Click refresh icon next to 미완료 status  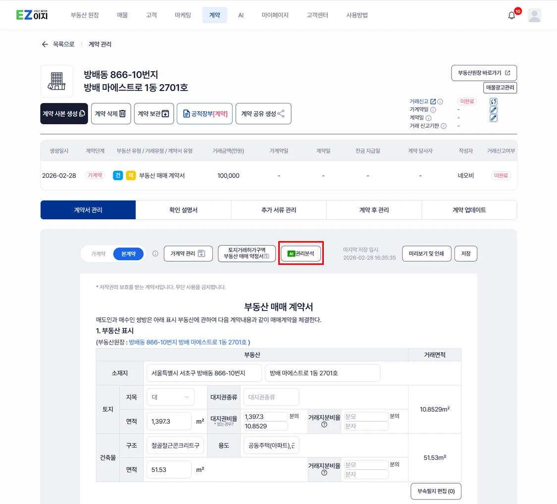pos(493,101)
